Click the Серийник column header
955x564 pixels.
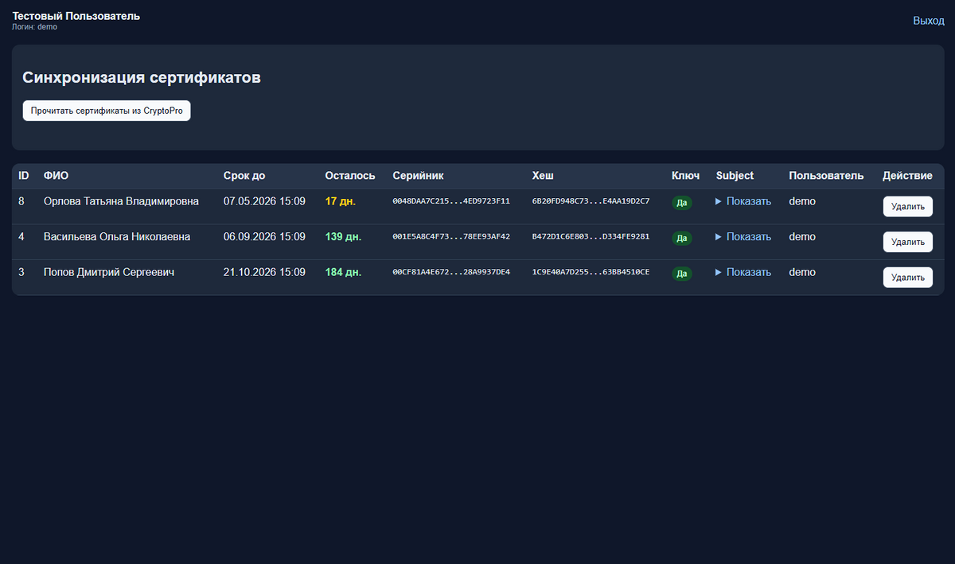click(419, 175)
